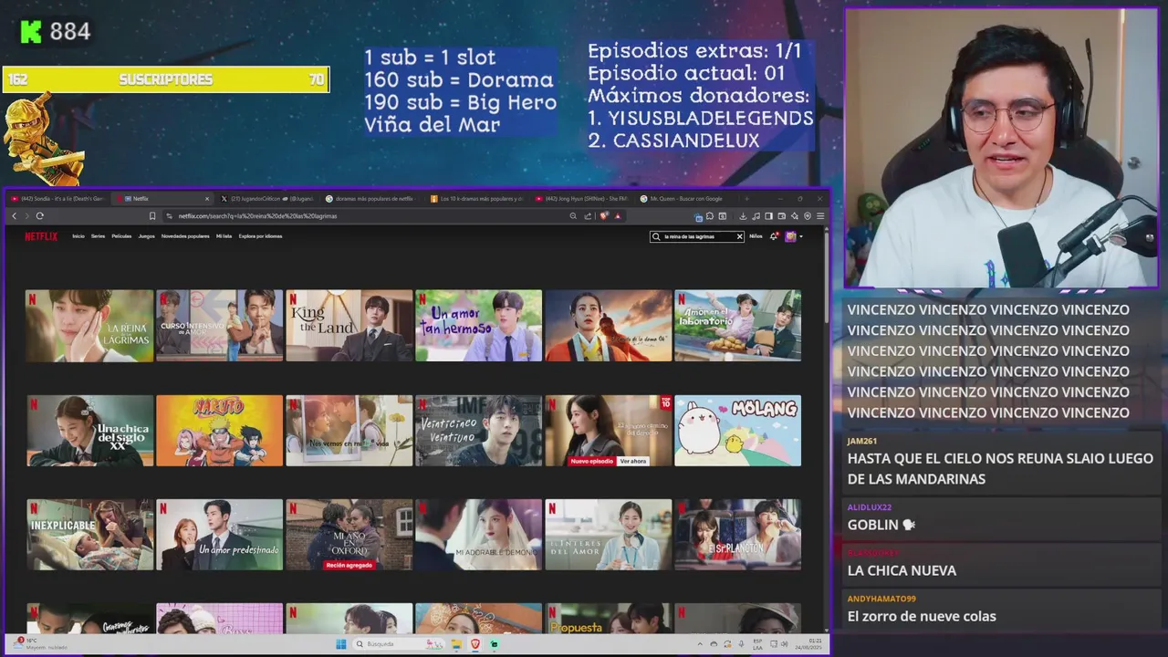Open Mi lista in Netflix navigation
Screen dimensions: 1168x657
click(x=224, y=236)
